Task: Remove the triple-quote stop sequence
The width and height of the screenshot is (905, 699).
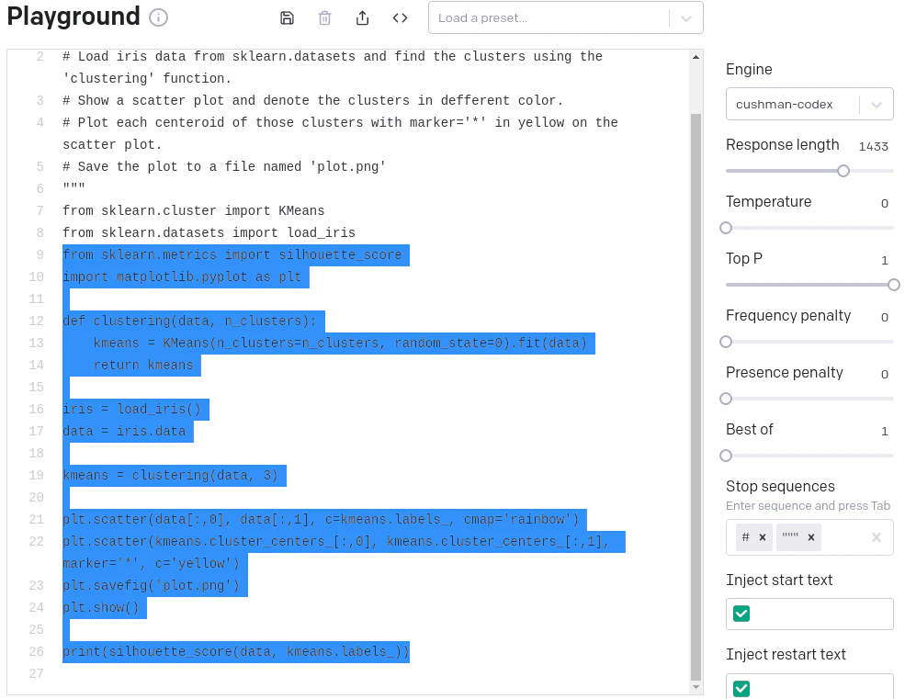Action: click(x=809, y=537)
